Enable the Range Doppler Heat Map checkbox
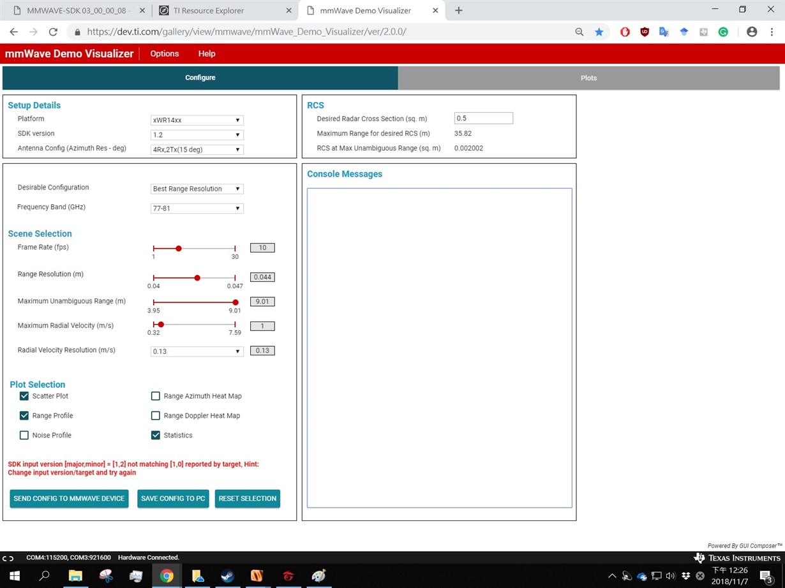Screen dimensions: 785x588 (x=156, y=416)
